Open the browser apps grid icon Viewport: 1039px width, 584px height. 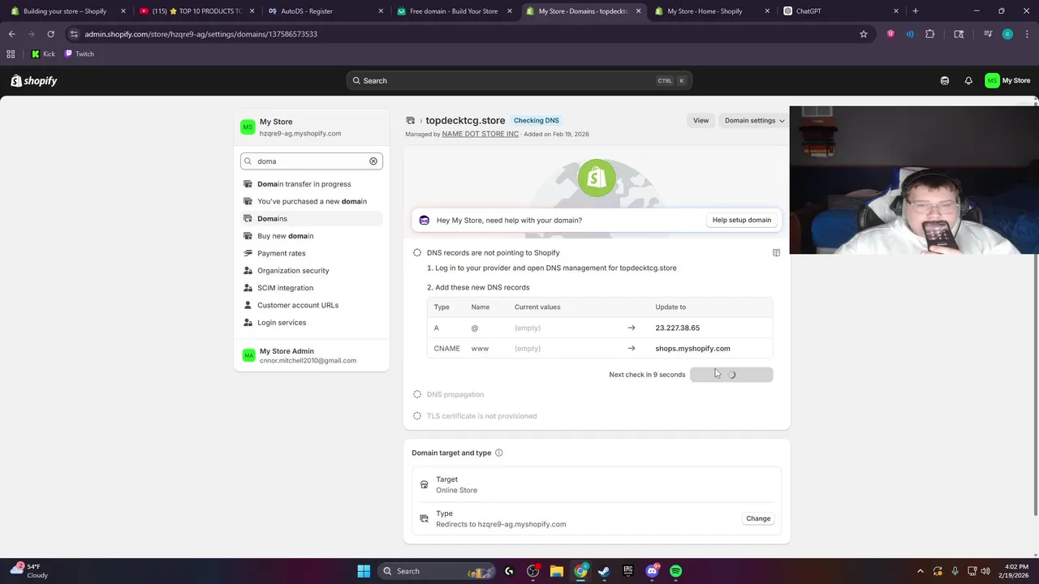(11, 54)
